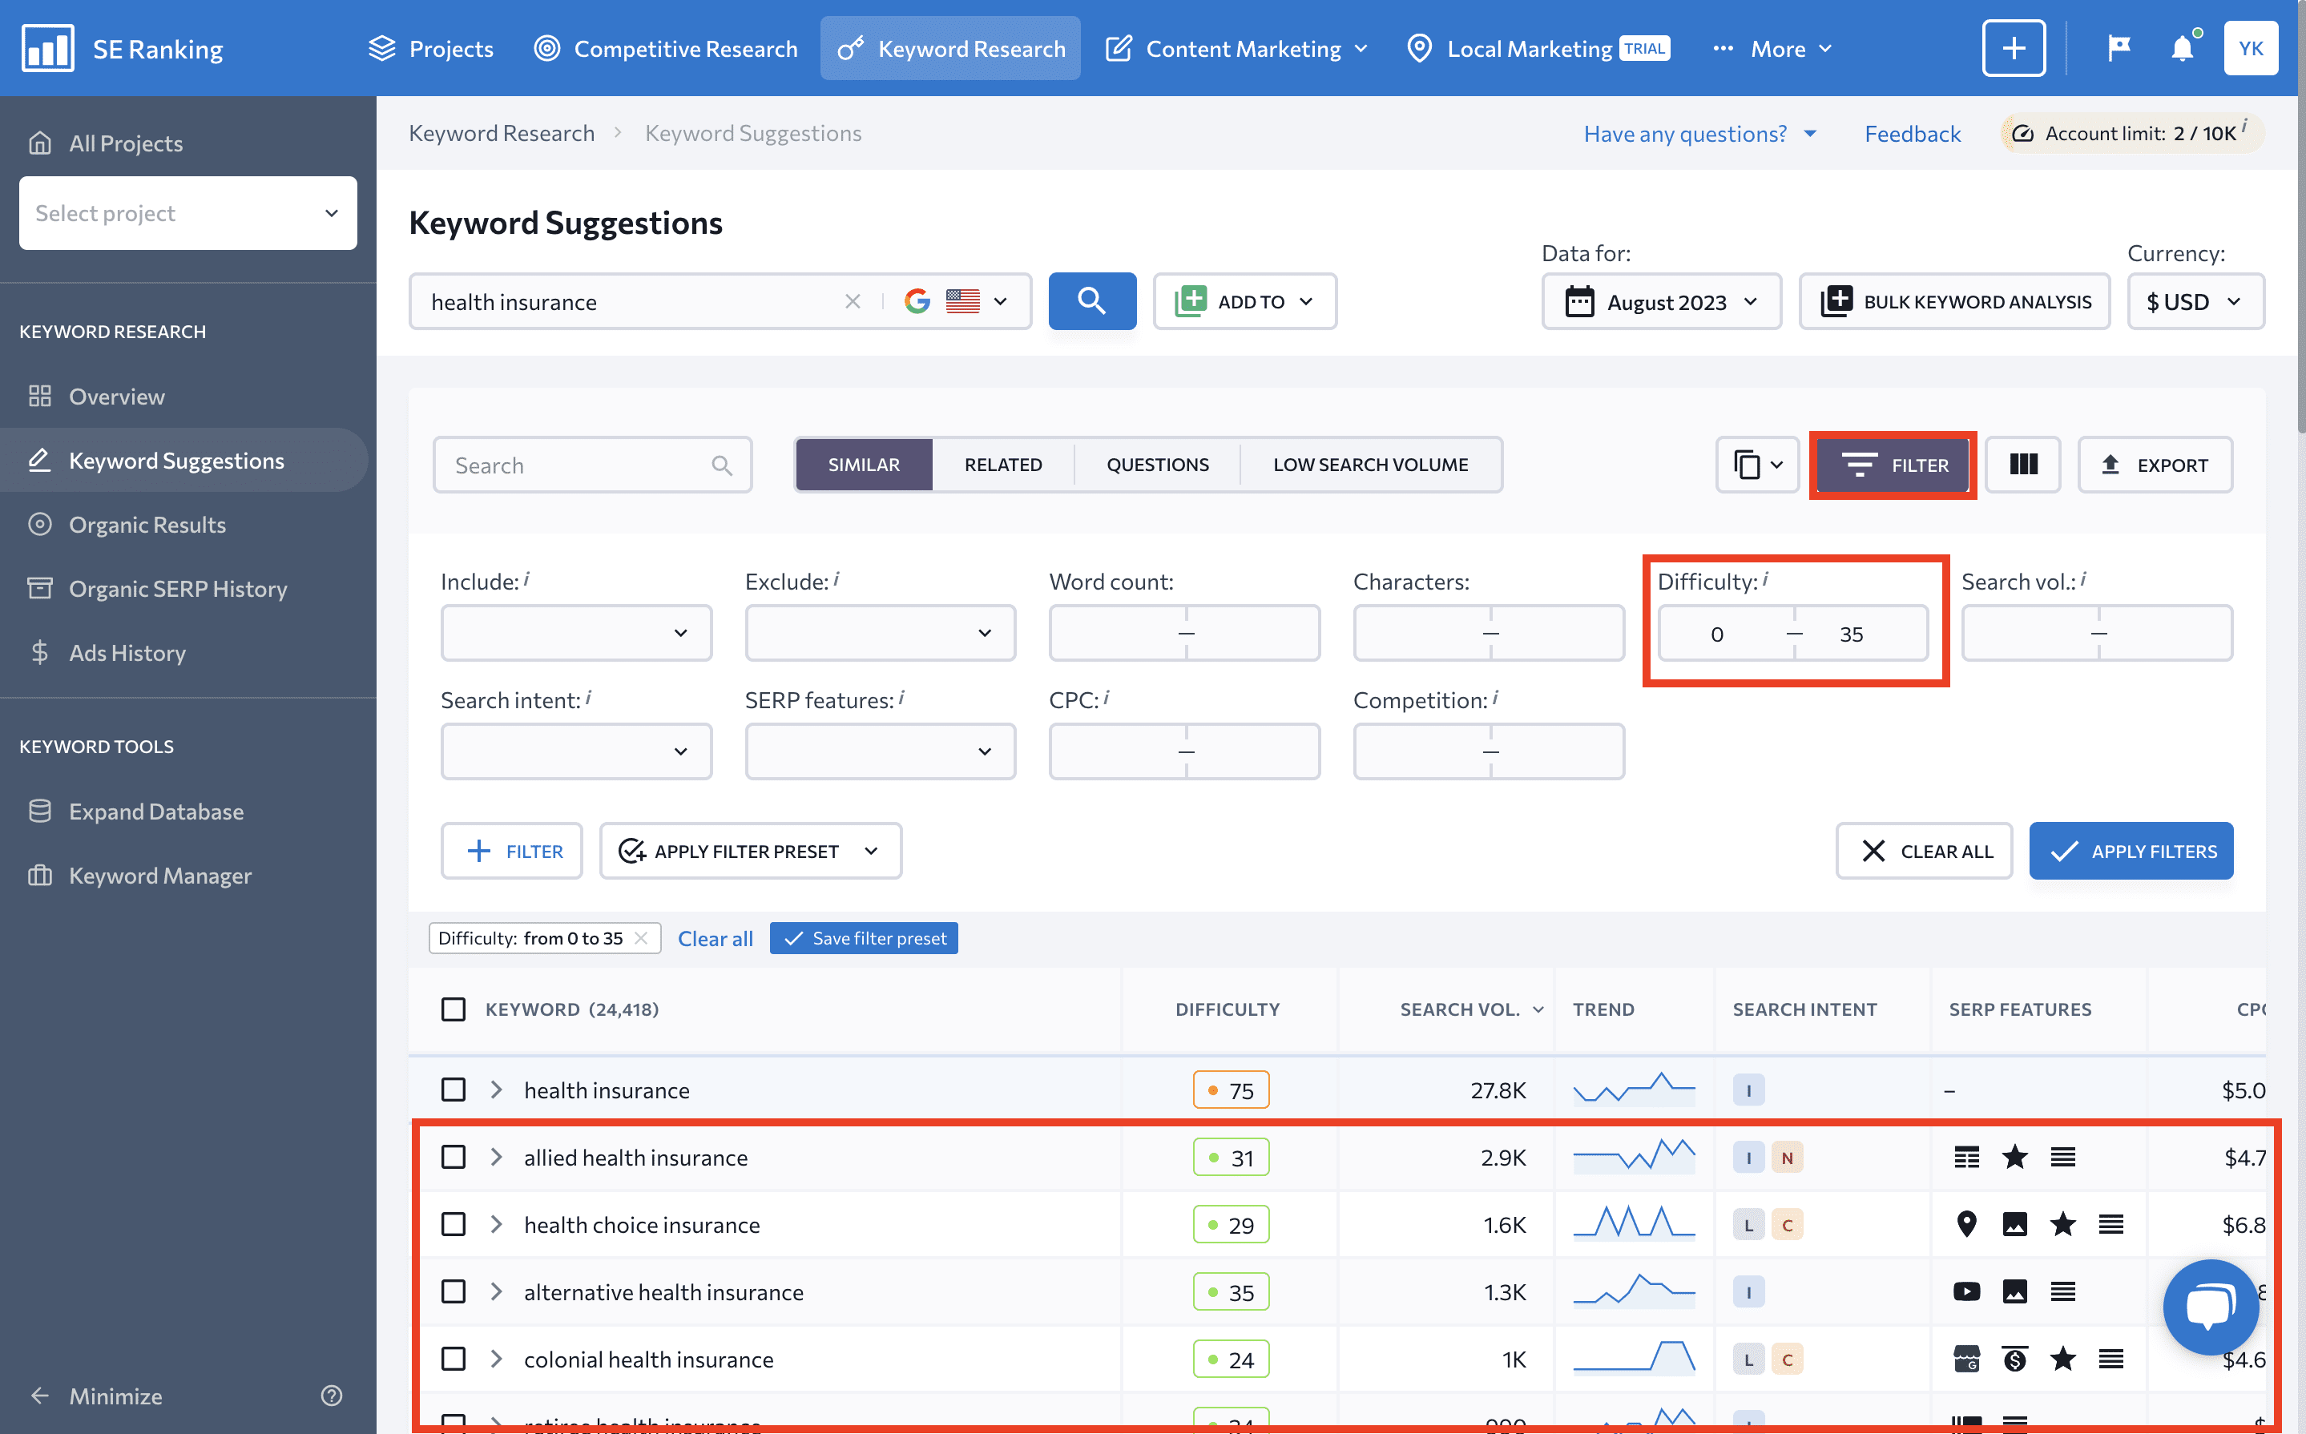
Task: Switch to the RELATED tab
Action: pyautogui.click(x=1002, y=464)
